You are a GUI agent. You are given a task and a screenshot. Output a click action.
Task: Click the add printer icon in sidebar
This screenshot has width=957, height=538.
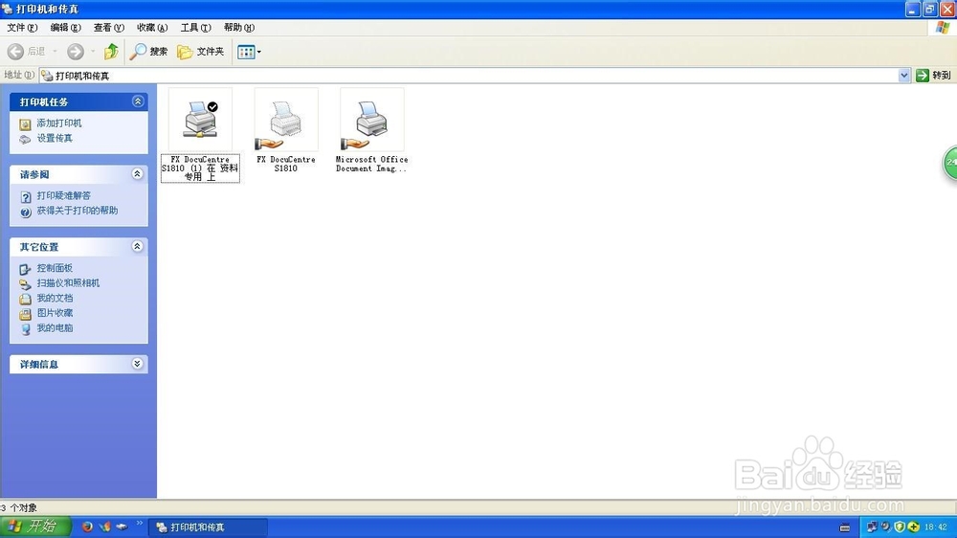click(x=25, y=124)
